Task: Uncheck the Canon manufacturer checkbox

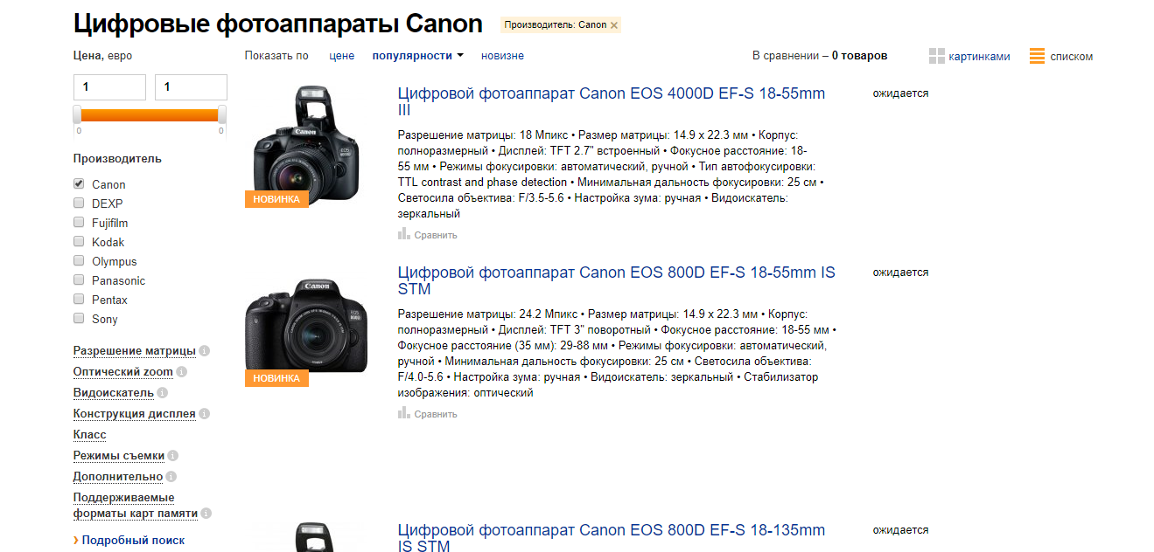Action: tap(79, 184)
